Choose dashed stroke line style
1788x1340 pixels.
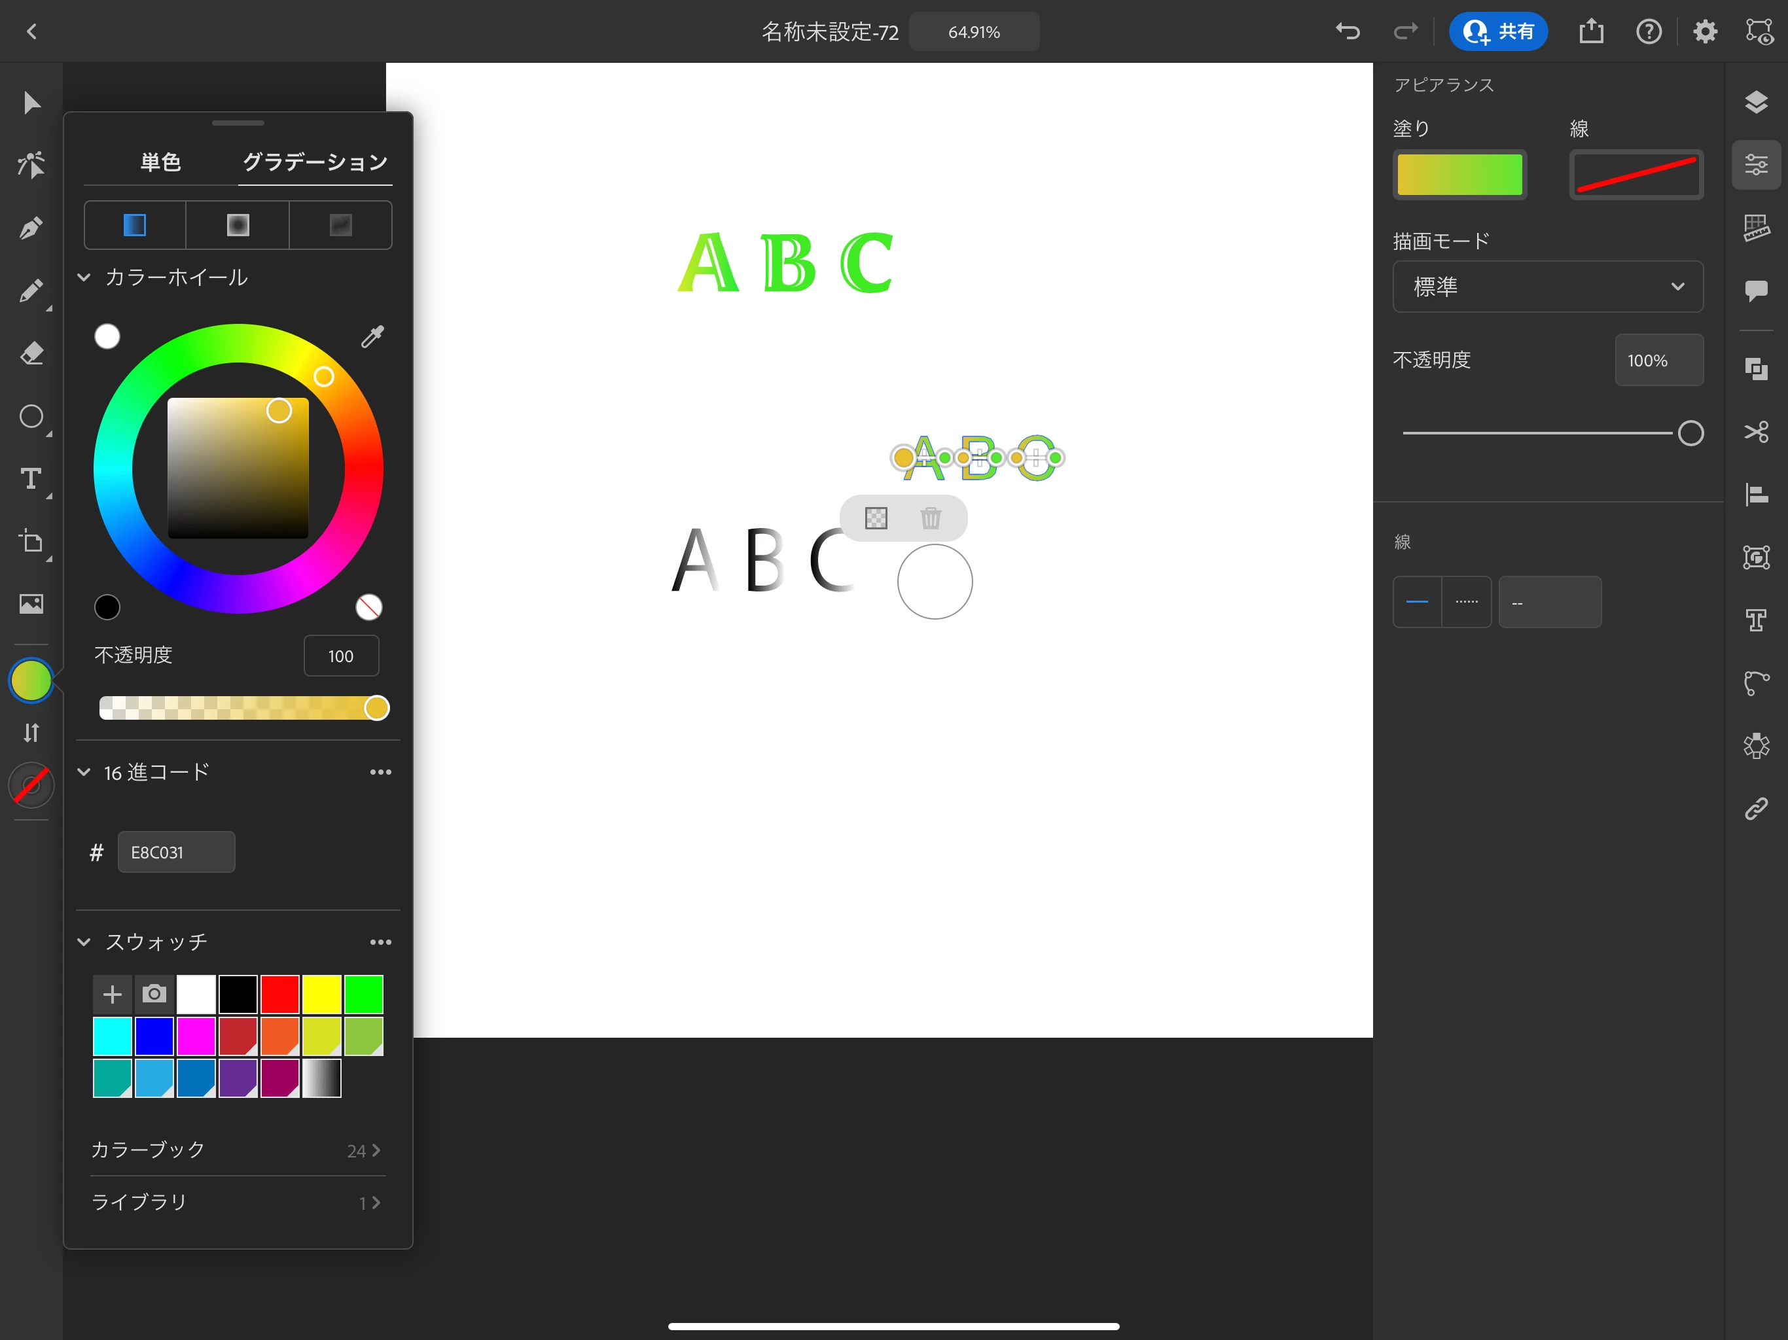point(1466,602)
